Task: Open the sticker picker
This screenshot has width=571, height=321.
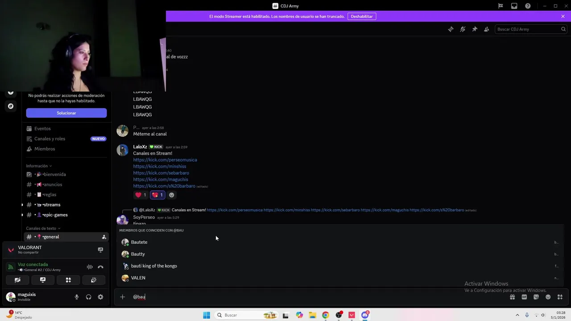Action: pyautogui.click(x=536, y=297)
